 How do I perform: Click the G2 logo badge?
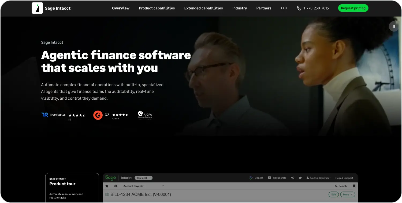98,115
